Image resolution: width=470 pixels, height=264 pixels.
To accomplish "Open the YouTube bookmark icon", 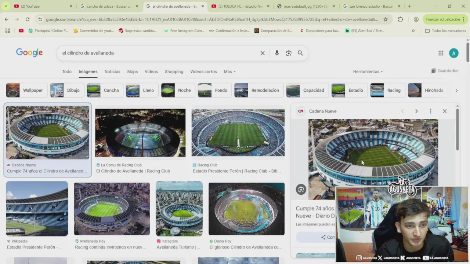I will [21, 31].
